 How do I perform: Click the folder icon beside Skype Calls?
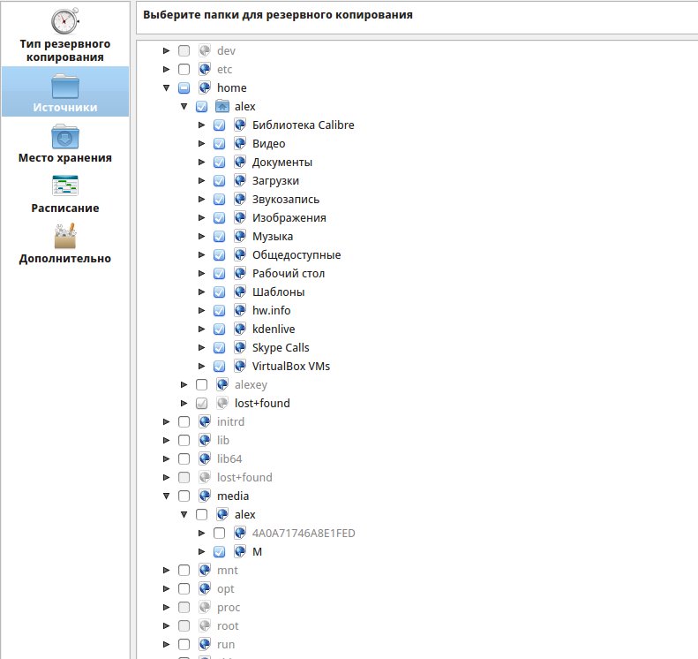(x=240, y=347)
